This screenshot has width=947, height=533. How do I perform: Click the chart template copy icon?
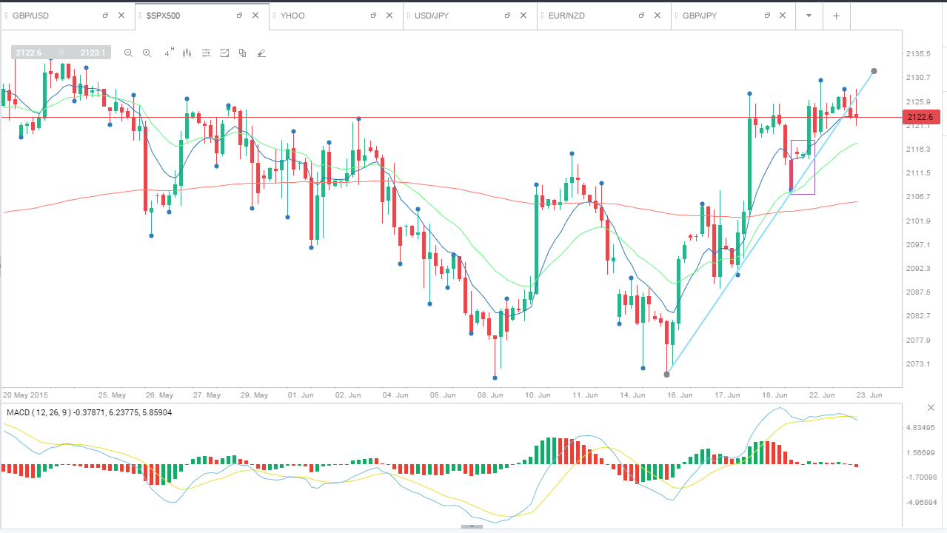(x=242, y=53)
